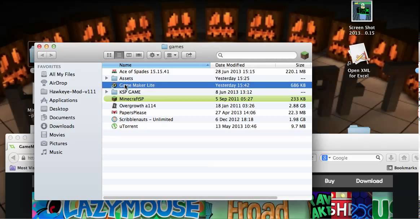Switch Finder to column view
The image size is (420, 219).
pyautogui.click(x=129, y=55)
